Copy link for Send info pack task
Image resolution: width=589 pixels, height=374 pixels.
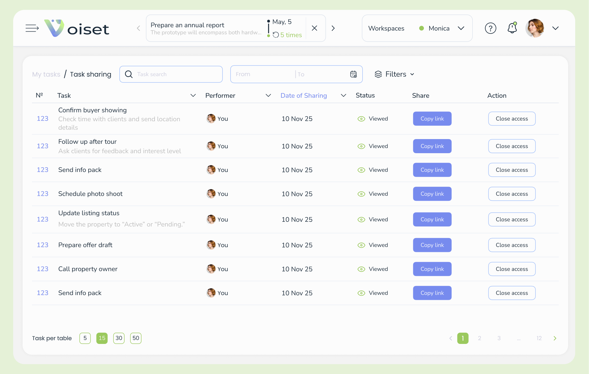[x=432, y=170]
